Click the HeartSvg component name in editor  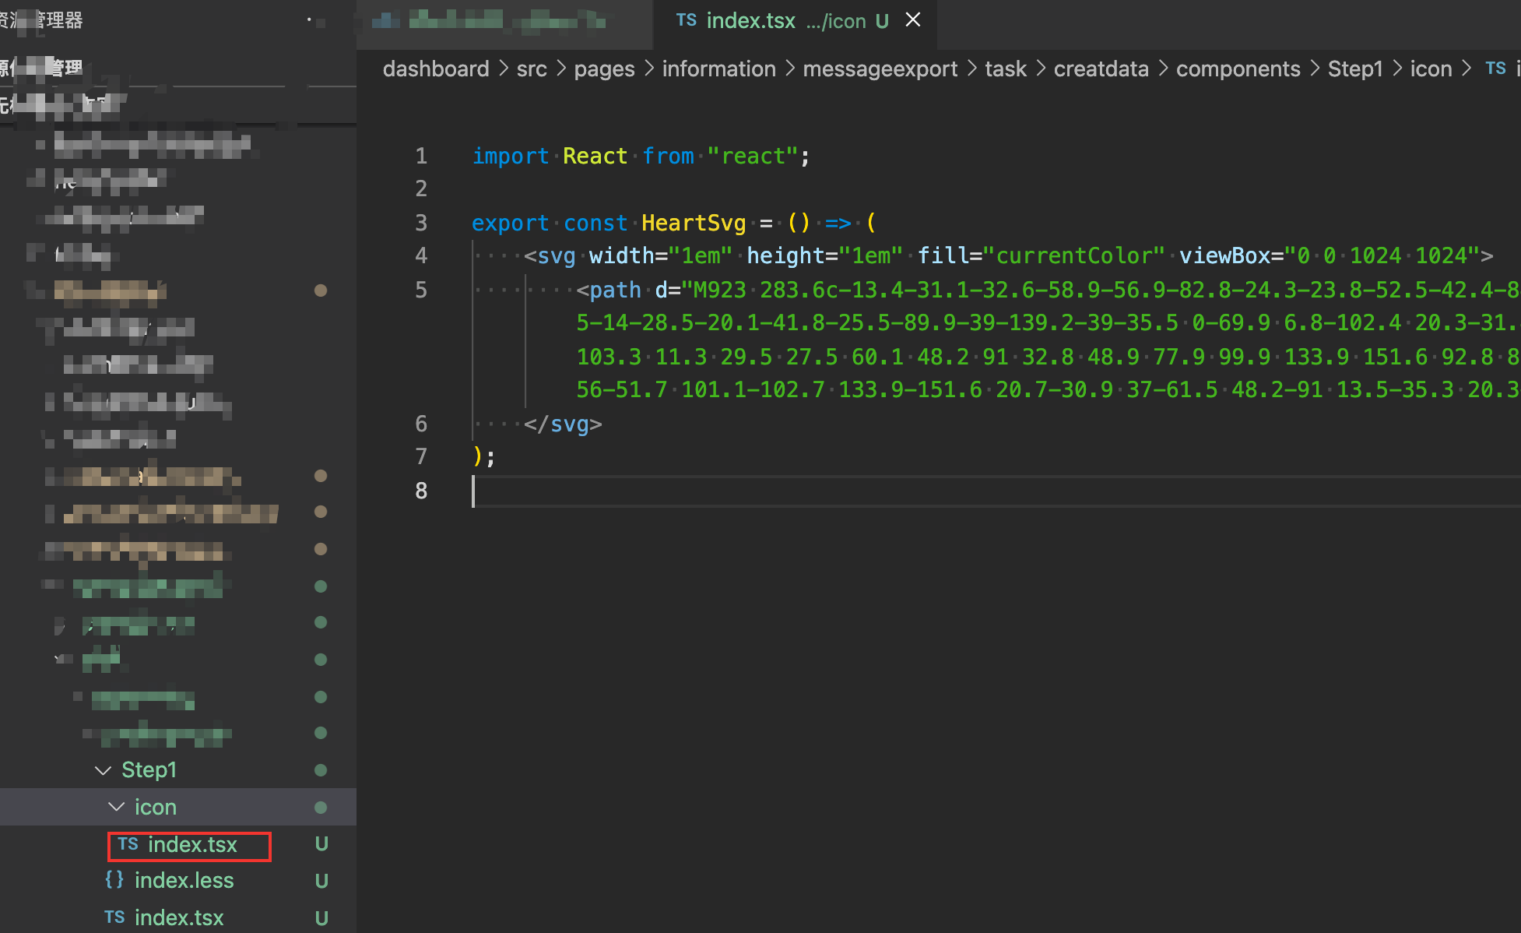coord(691,223)
